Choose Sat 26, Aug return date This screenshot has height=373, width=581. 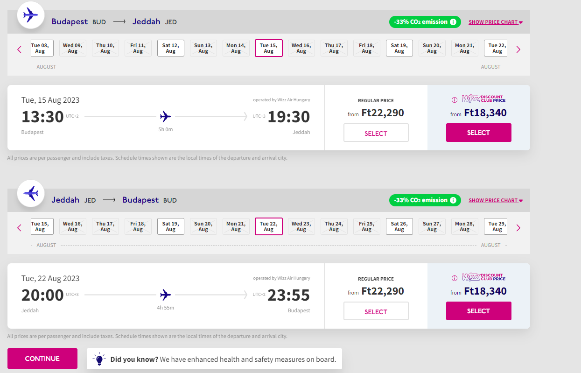coord(399,226)
